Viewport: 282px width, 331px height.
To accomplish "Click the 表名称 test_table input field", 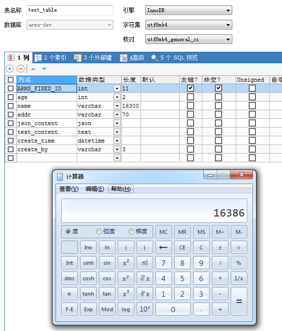I will (x=70, y=10).
